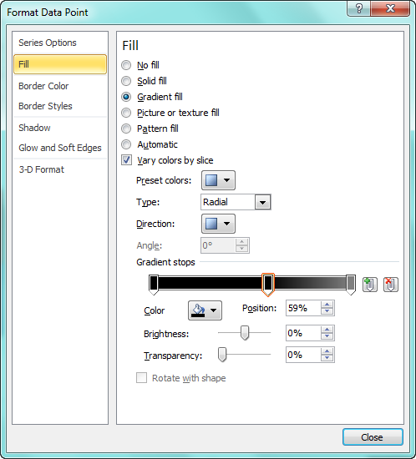This screenshot has width=416, height=459.
Task: Click the help question mark icon
Action: pos(359,8)
